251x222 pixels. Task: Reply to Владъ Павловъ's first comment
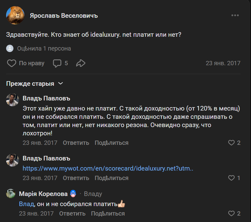click(x=76, y=143)
